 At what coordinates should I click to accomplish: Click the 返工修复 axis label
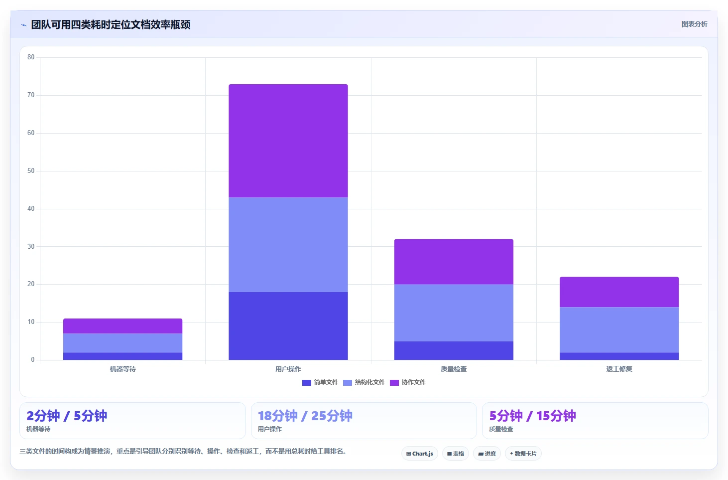[619, 369]
